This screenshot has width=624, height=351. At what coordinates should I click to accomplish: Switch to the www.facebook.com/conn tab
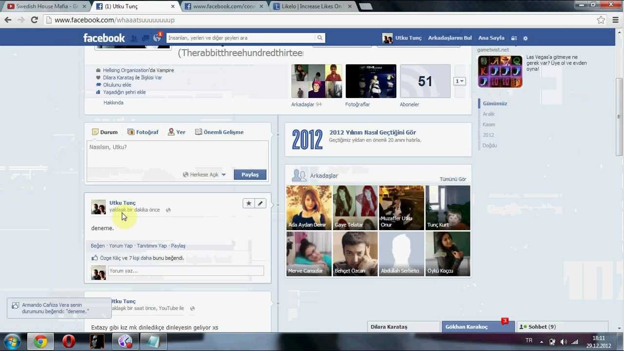224,6
